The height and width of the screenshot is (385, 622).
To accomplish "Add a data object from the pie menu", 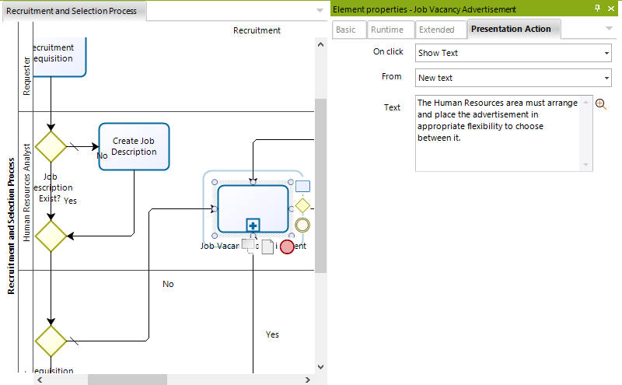I will 267,247.
